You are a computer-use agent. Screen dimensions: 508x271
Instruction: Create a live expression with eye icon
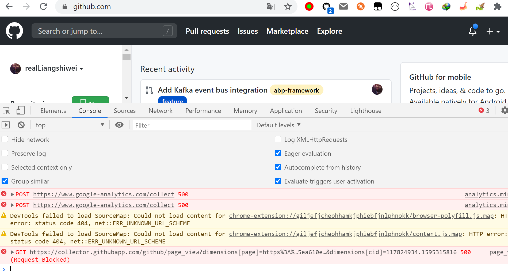click(x=119, y=125)
